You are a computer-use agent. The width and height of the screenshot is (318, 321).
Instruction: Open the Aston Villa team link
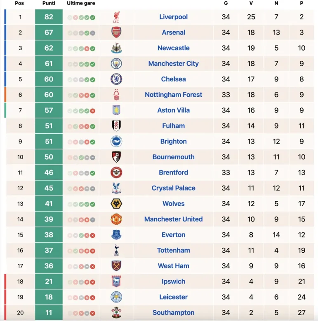point(173,110)
